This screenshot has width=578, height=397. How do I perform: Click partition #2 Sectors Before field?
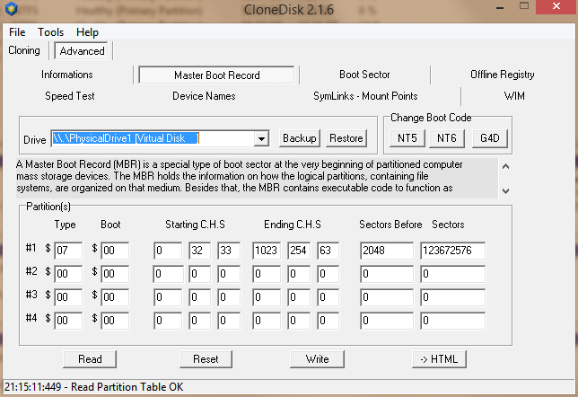point(387,274)
